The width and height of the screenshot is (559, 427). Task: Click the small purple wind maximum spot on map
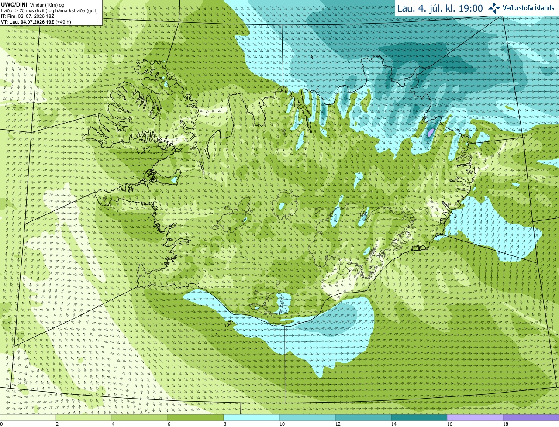(x=431, y=132)
